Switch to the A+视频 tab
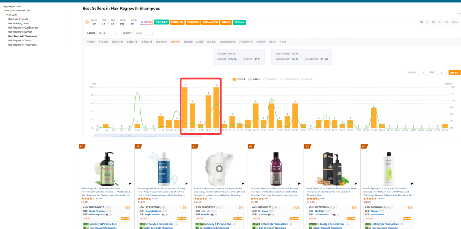The image size is (461, 229). tap(200, 42)
